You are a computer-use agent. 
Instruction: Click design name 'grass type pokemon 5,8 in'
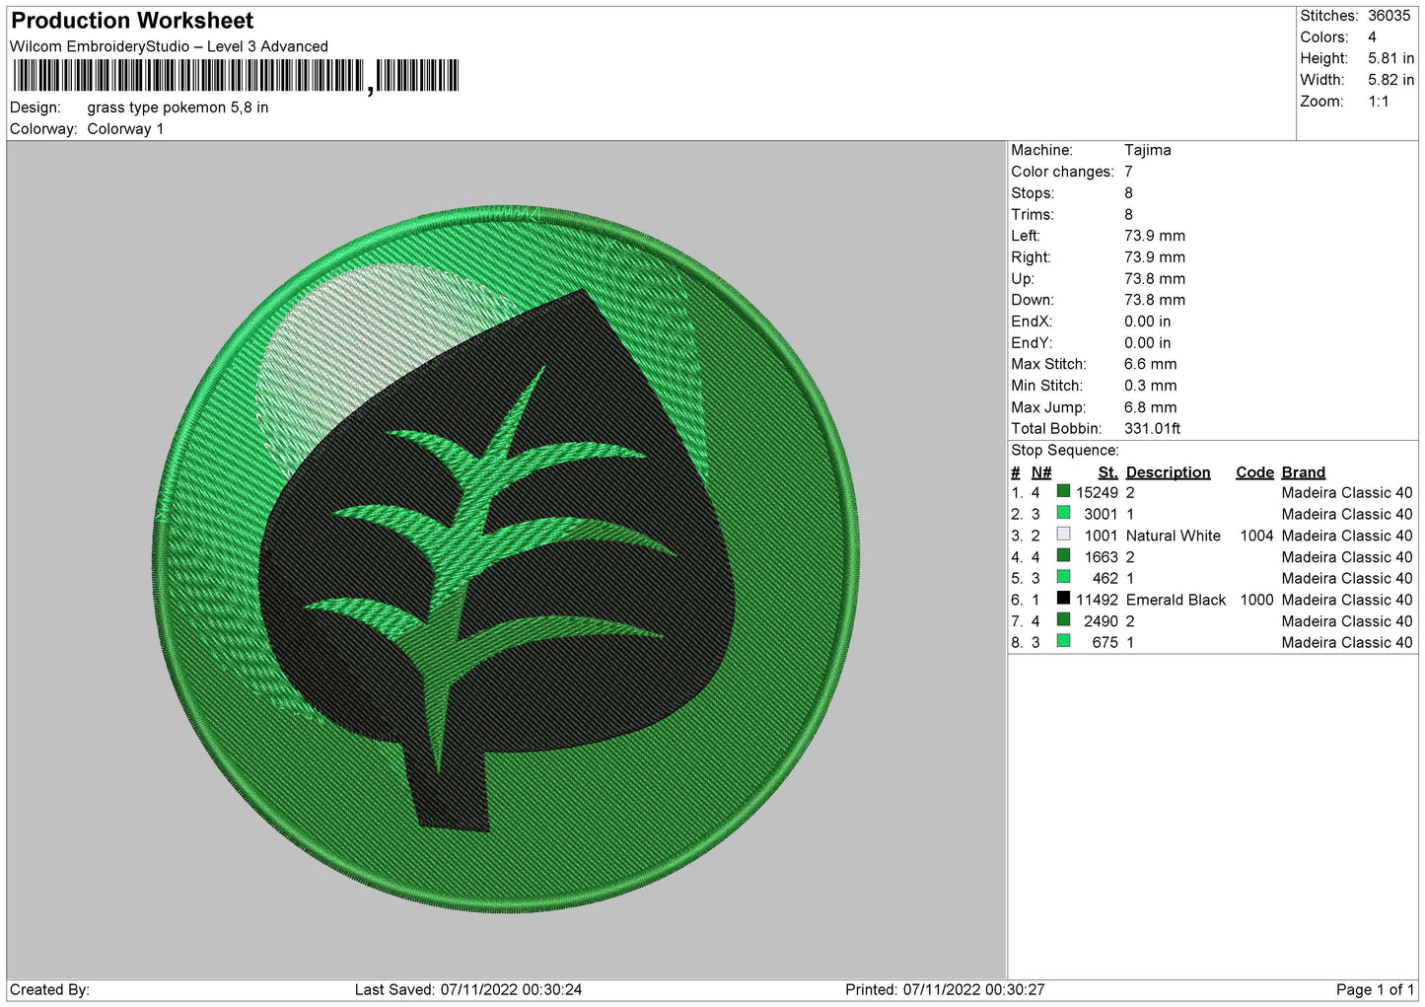click(x=178, y=108)
